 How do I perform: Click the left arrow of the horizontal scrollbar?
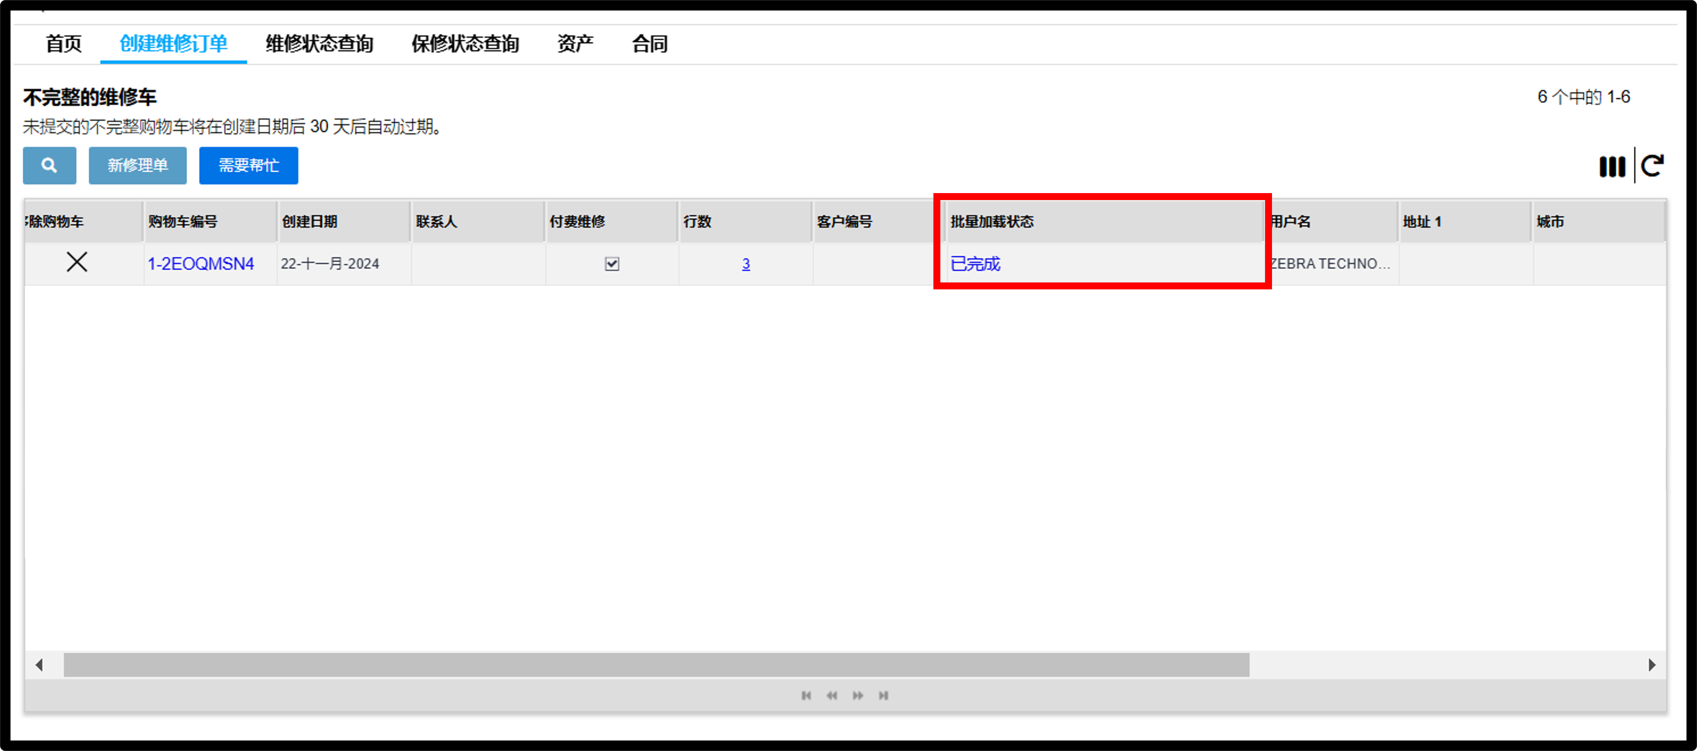tap(40, 665)
